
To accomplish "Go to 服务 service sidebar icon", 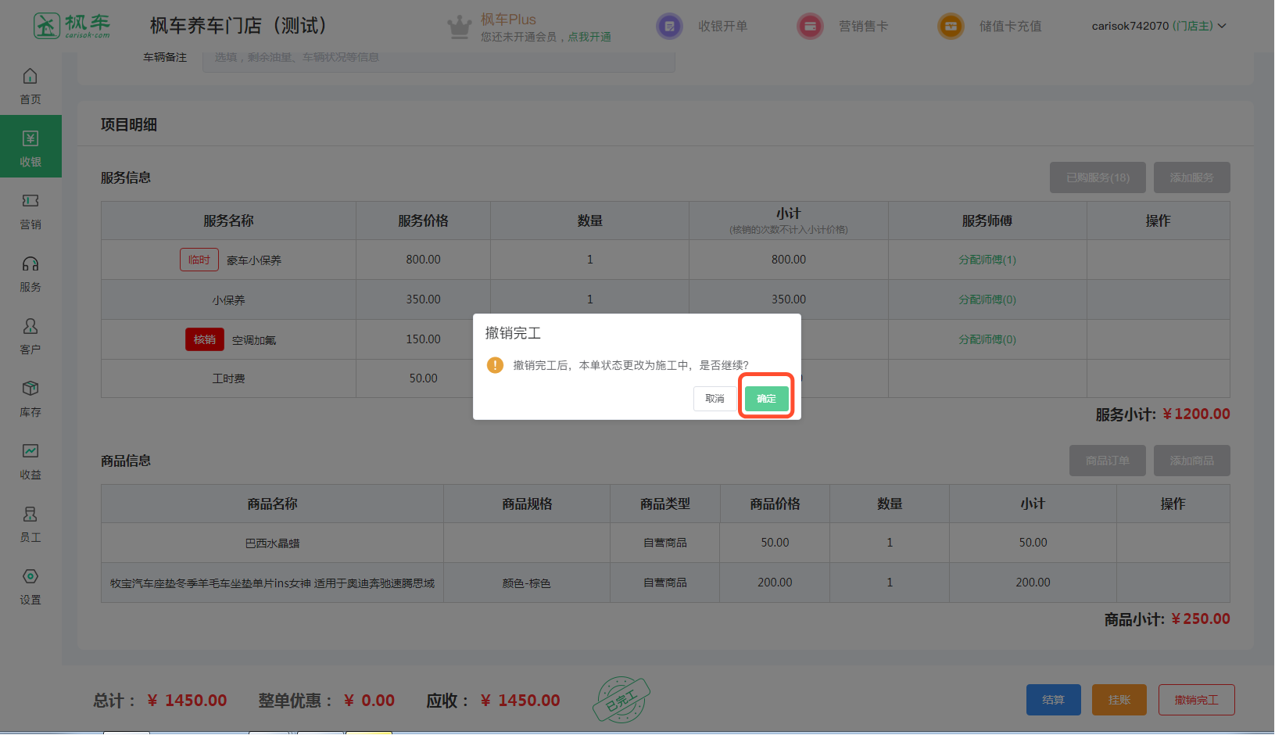I will pos(30,264).
